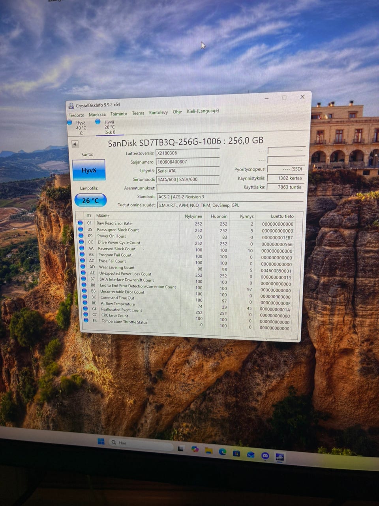Open Outlook from the taskbar

(x=250, y=455)
